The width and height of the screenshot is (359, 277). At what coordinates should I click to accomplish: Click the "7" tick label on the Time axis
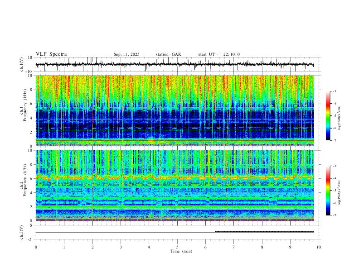click(234, 247)
